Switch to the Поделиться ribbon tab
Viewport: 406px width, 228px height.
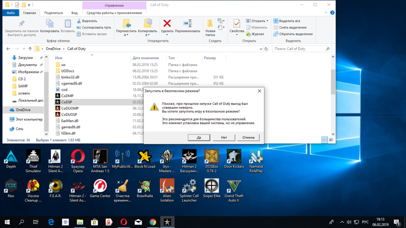pyautogui.click(x=53, y=13)
